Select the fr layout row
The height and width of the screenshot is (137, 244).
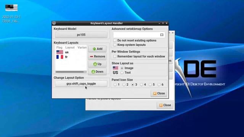[x=71, y=57]
